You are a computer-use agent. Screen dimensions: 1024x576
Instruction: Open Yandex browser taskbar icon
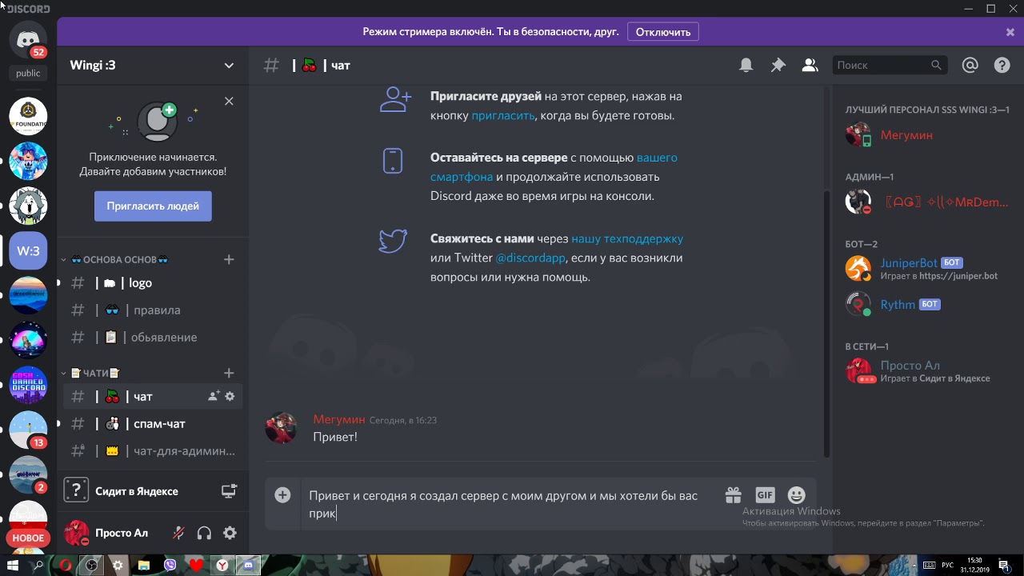click(222, 565)
